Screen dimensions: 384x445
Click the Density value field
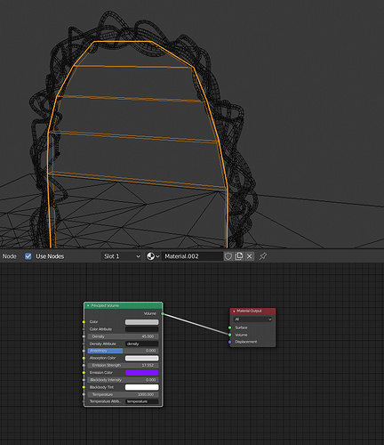[x=123, y=336]
